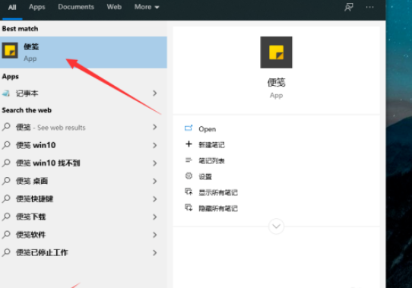
Task: Select the All search tab
Action: click(x=12, y=8)
